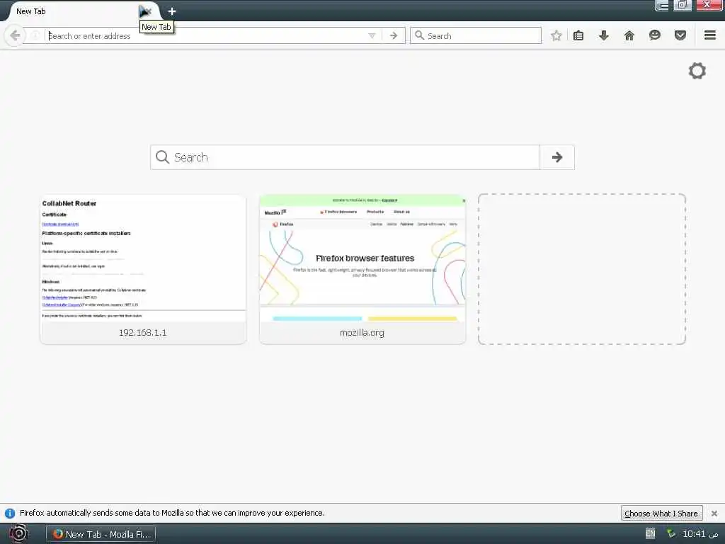Open new tab page settings gear
Viewport: 725px width, 544px height.
[697, 71]
